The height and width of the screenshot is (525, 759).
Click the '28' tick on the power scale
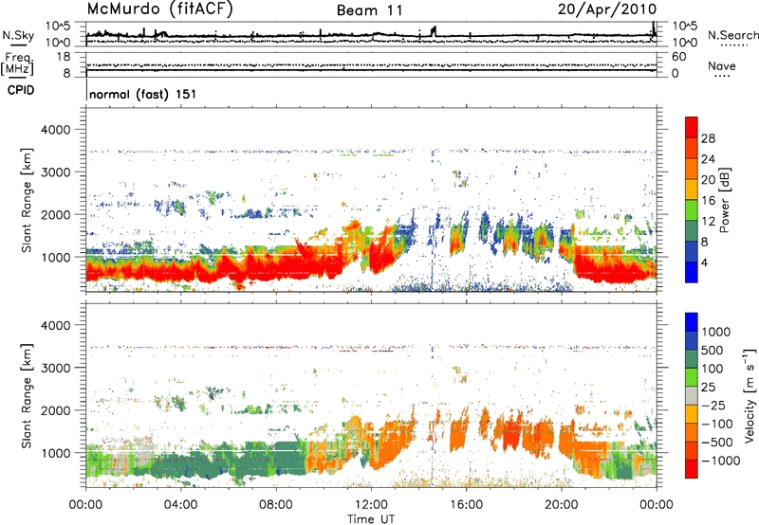[708, 138]
